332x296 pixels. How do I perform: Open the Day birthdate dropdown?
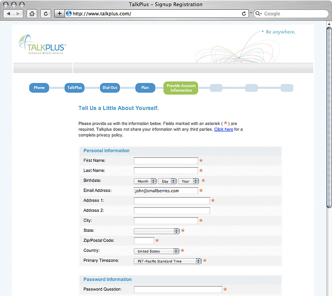coord(167,181)
